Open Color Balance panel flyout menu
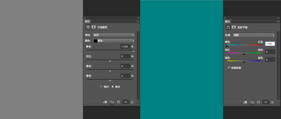 point(278,21)
